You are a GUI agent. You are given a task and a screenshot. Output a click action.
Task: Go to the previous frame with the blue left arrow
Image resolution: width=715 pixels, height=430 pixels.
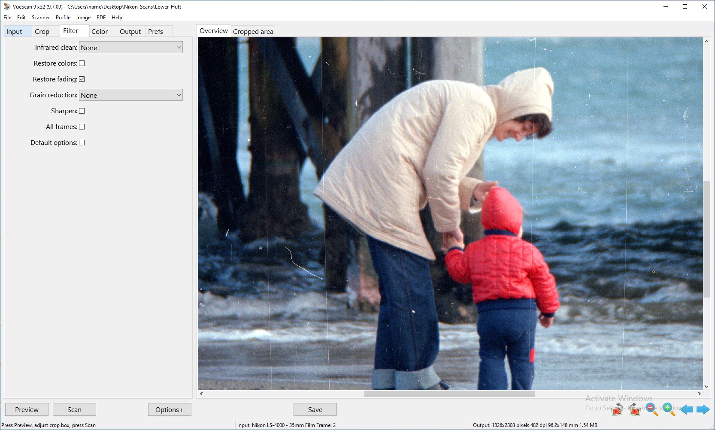coord(688,409)
